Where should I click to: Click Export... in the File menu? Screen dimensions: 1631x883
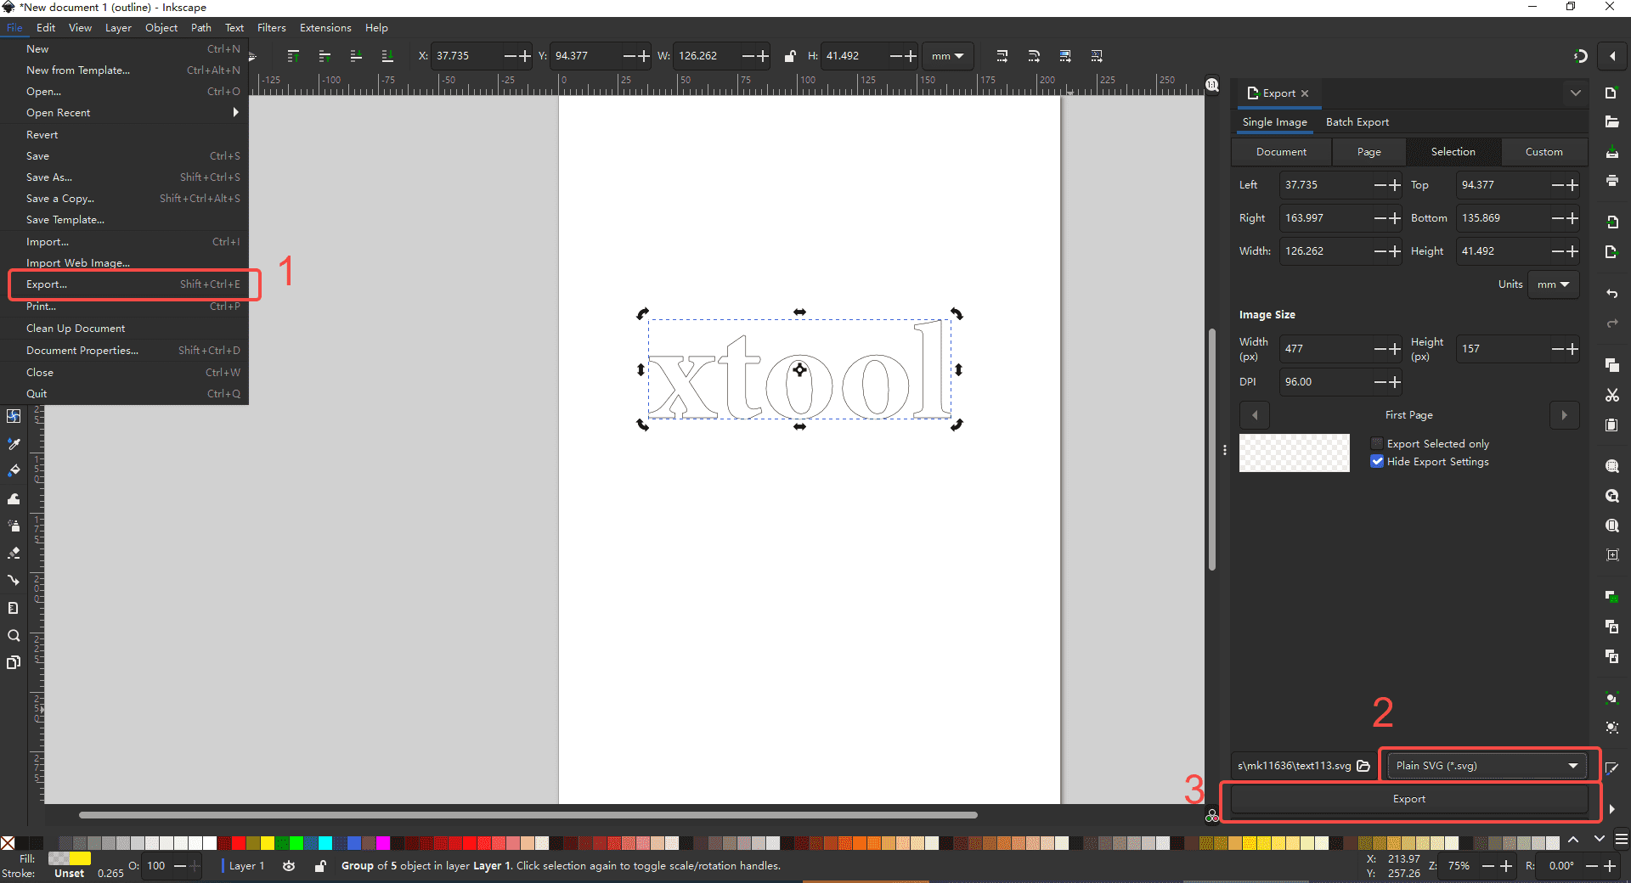tap(124, 284)
